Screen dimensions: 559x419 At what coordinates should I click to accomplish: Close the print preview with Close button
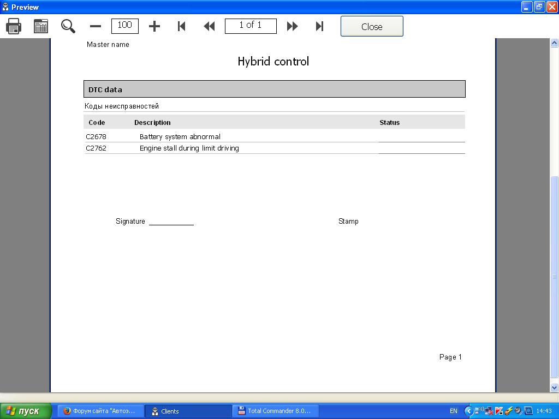click(372, 26)
